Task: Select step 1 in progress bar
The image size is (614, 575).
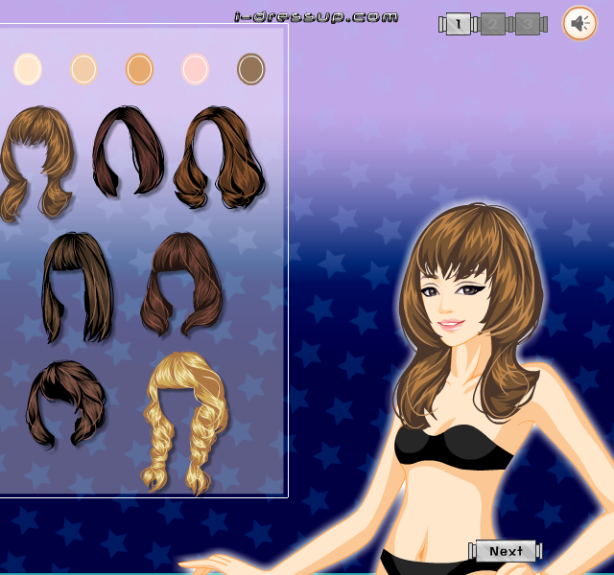Action: (x=459, y=24)
